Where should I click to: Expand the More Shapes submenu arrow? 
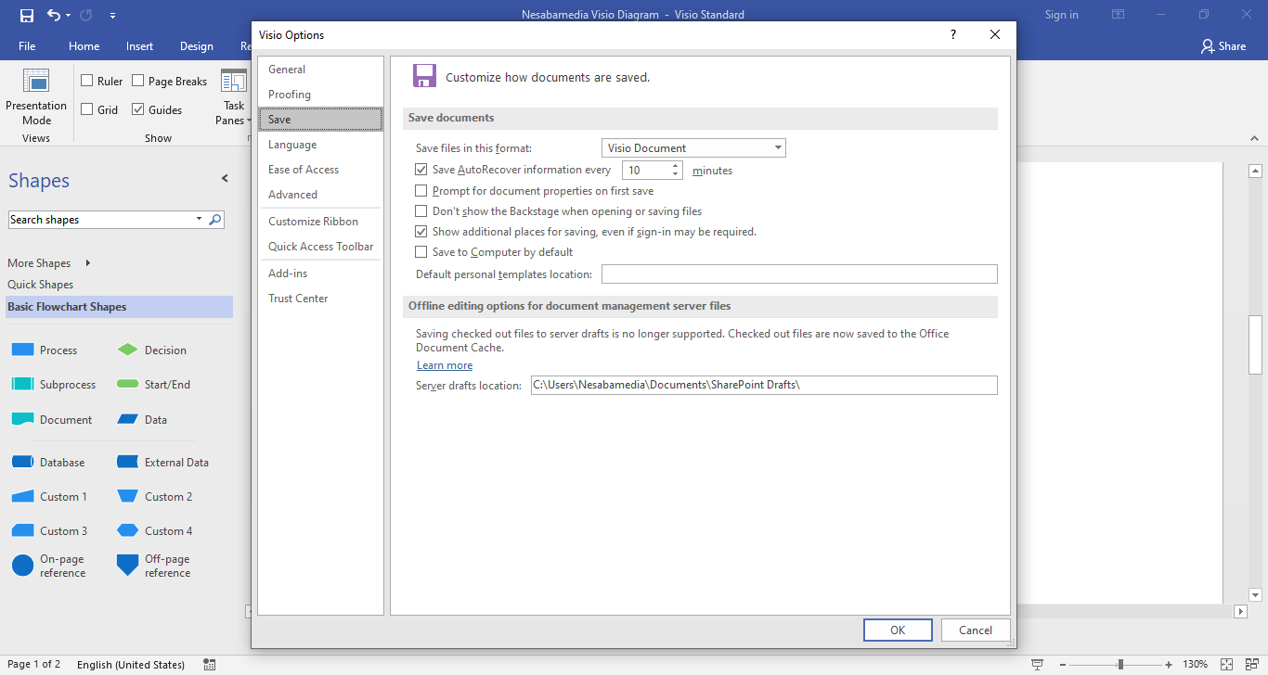click(x=88, y=263)
